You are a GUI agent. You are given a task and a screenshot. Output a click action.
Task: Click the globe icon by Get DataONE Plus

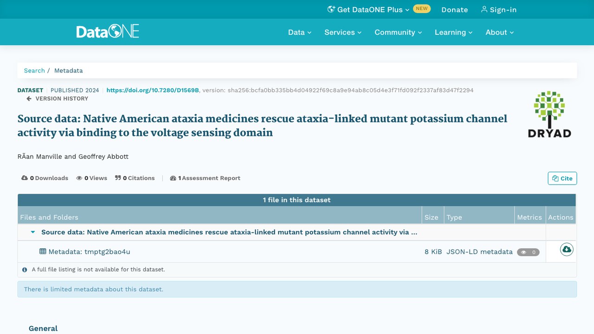(331, 9)
